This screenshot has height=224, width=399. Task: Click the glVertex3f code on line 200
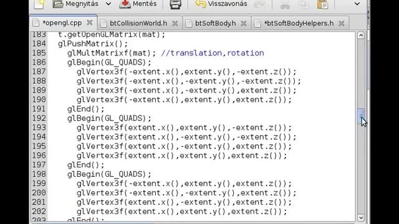tap(186, 193)
